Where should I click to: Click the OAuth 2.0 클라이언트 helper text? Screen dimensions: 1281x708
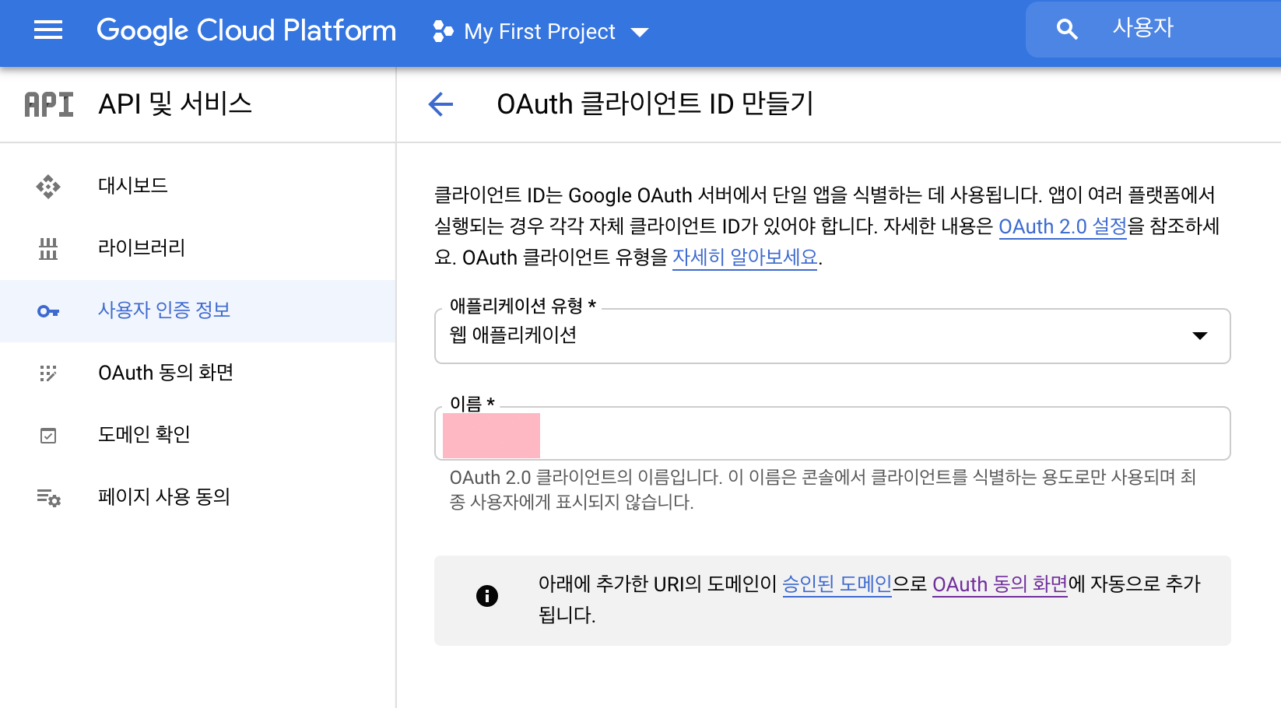823,489
